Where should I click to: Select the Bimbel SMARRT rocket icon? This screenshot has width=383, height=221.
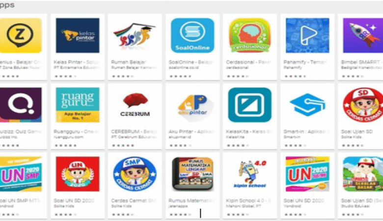(363, 35)
